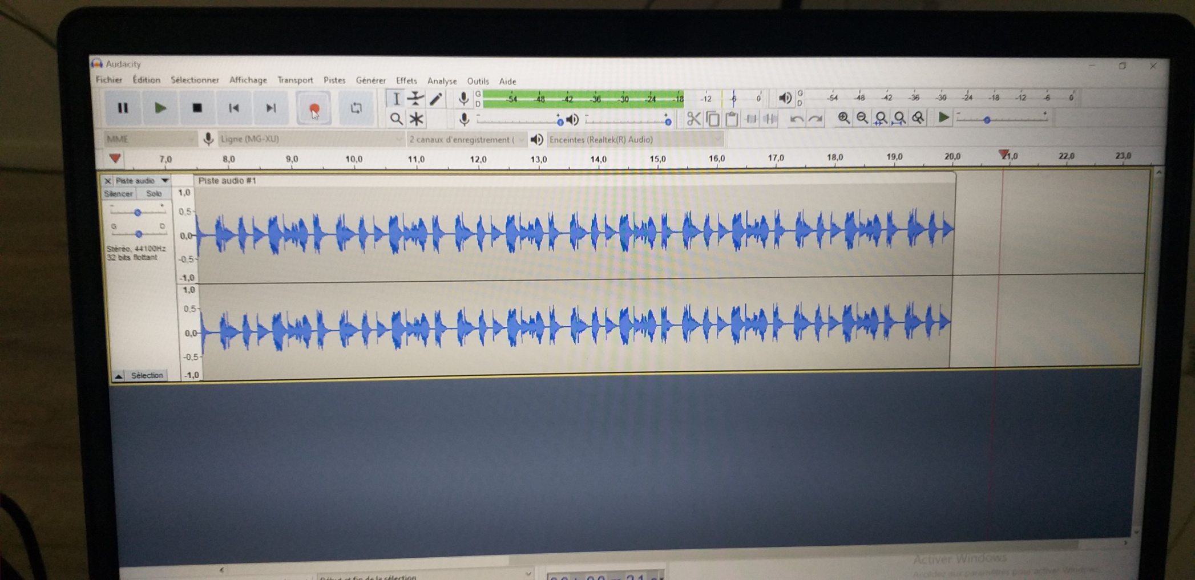Zoom out of the timeline
Screen dimensions: 1195x580
(862, 118)
